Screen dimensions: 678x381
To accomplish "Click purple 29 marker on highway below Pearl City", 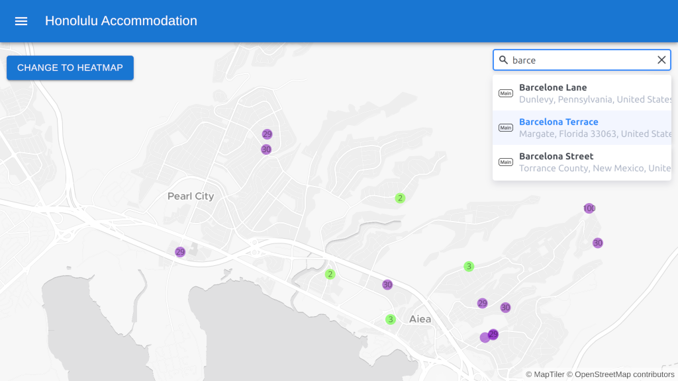I will tap(180, 252).
